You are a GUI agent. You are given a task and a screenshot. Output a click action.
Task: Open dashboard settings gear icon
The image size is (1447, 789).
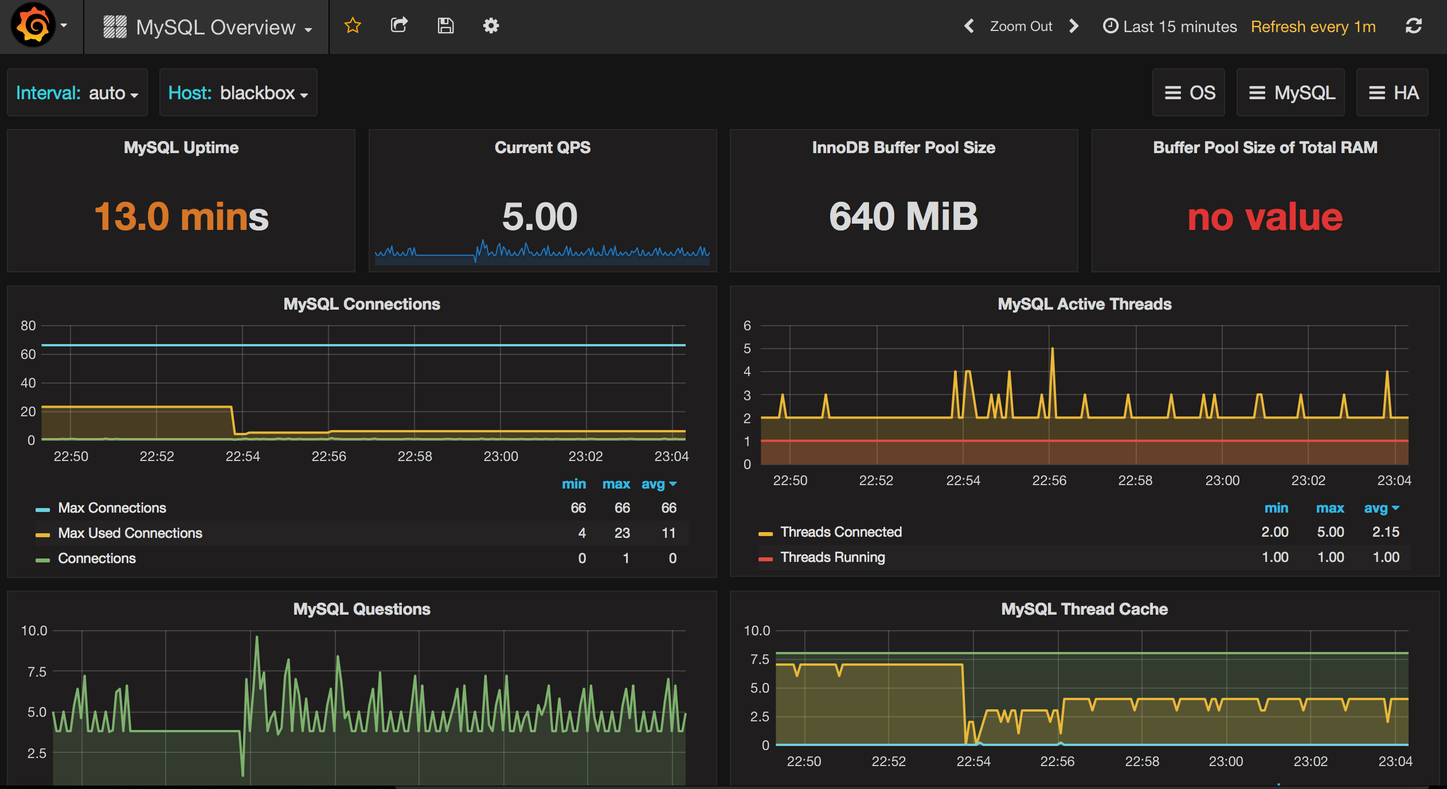tap(491, 26)
